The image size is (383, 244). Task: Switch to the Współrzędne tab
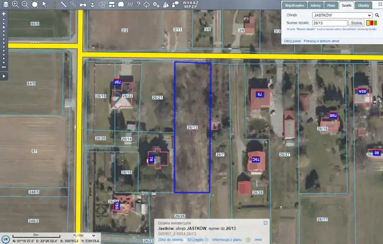[295, 5]
